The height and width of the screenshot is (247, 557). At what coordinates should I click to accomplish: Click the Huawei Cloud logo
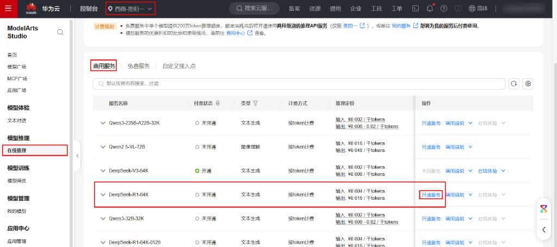[31, 9]
